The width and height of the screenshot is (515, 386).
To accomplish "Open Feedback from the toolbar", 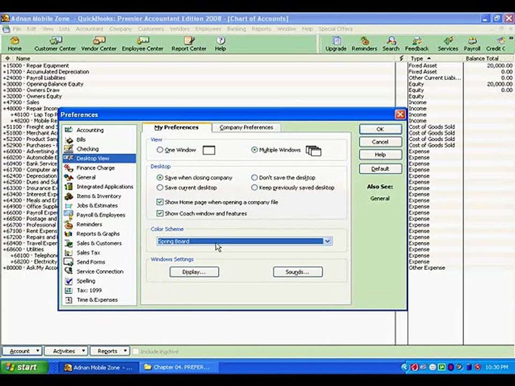I will point(417,44).
